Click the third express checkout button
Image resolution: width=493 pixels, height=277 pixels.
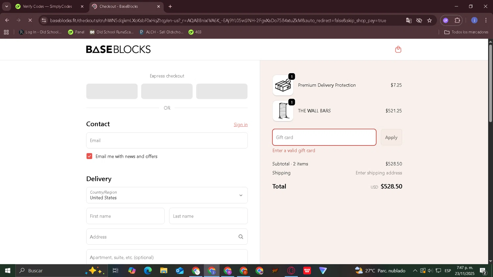(222, 91)
